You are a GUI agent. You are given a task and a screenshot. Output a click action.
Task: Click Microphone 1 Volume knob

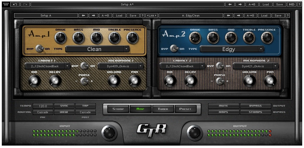coord(114,81)
